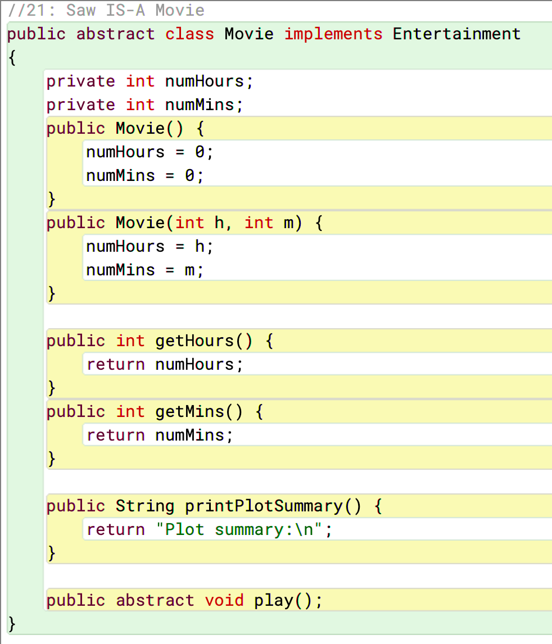Click the blank gap above getHours method
Screen dimensions: 552x644
[298, 316]
